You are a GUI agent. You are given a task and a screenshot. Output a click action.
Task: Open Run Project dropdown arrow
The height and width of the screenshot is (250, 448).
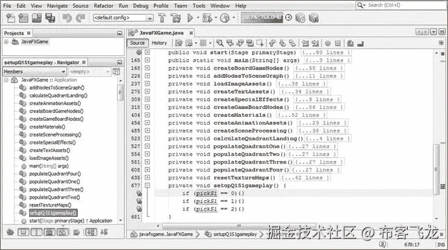(x=198, y=18)
